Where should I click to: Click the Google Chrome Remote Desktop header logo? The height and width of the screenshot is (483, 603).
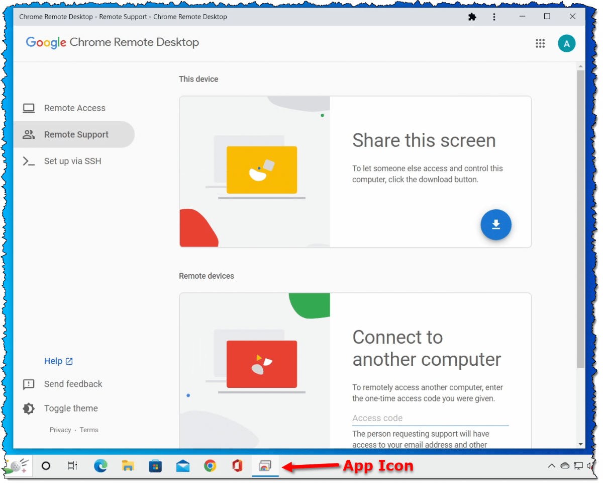tap(112, 43)
